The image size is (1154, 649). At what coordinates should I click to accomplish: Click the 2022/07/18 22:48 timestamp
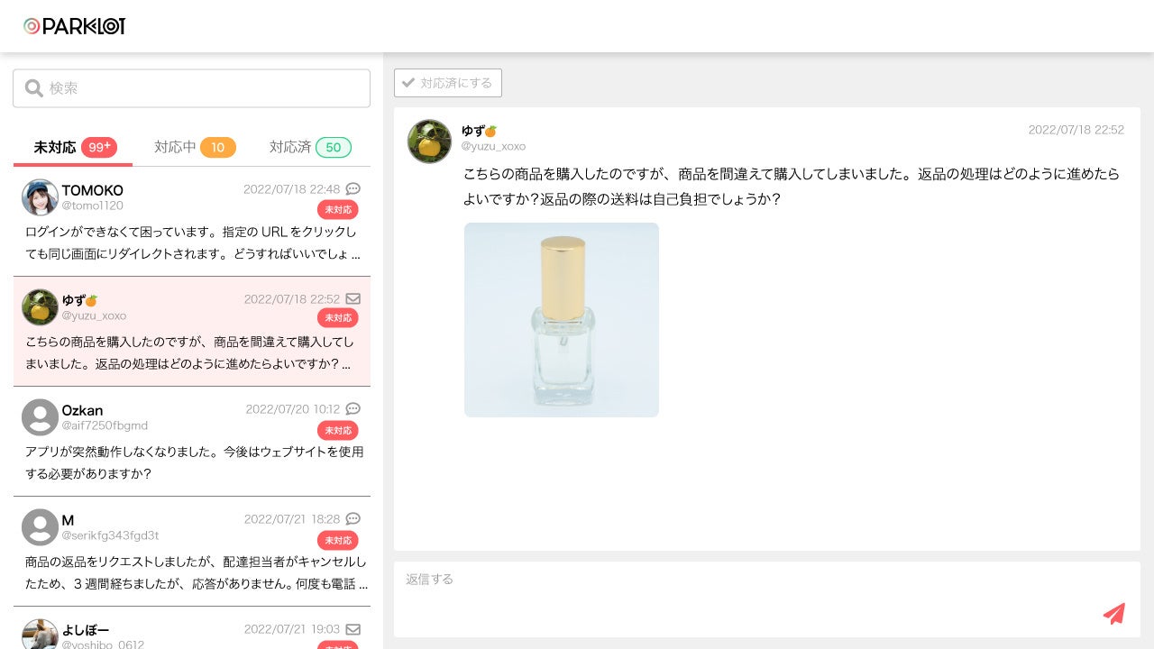(x=292, y=189)
